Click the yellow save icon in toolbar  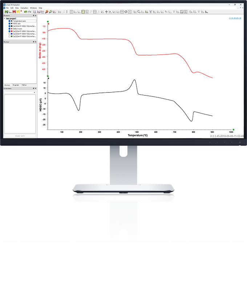click(x=17, y=12)
